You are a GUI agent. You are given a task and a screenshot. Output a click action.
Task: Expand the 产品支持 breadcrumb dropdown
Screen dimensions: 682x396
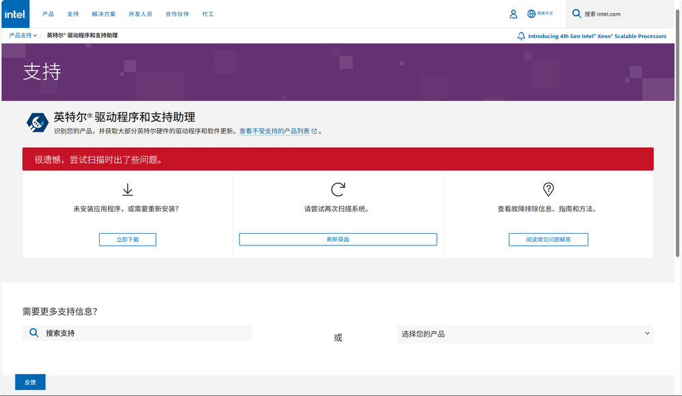coord(23,35)
